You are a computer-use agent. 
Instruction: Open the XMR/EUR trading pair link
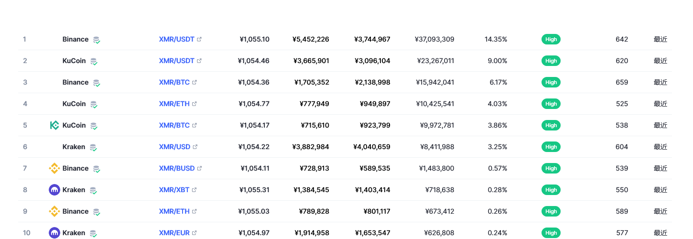click(174, 233)
